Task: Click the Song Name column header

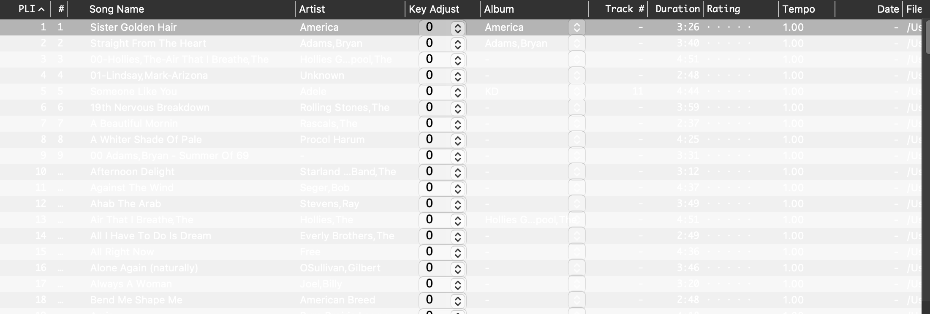Action: click(x=117, y=9)
